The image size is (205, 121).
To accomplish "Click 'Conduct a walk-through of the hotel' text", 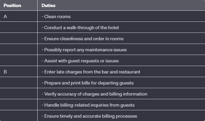I will (x=80, y=27).
